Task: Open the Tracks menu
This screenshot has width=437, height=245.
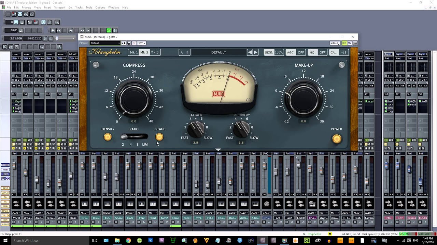Action: pyautogui.click(x=79, y=7)
